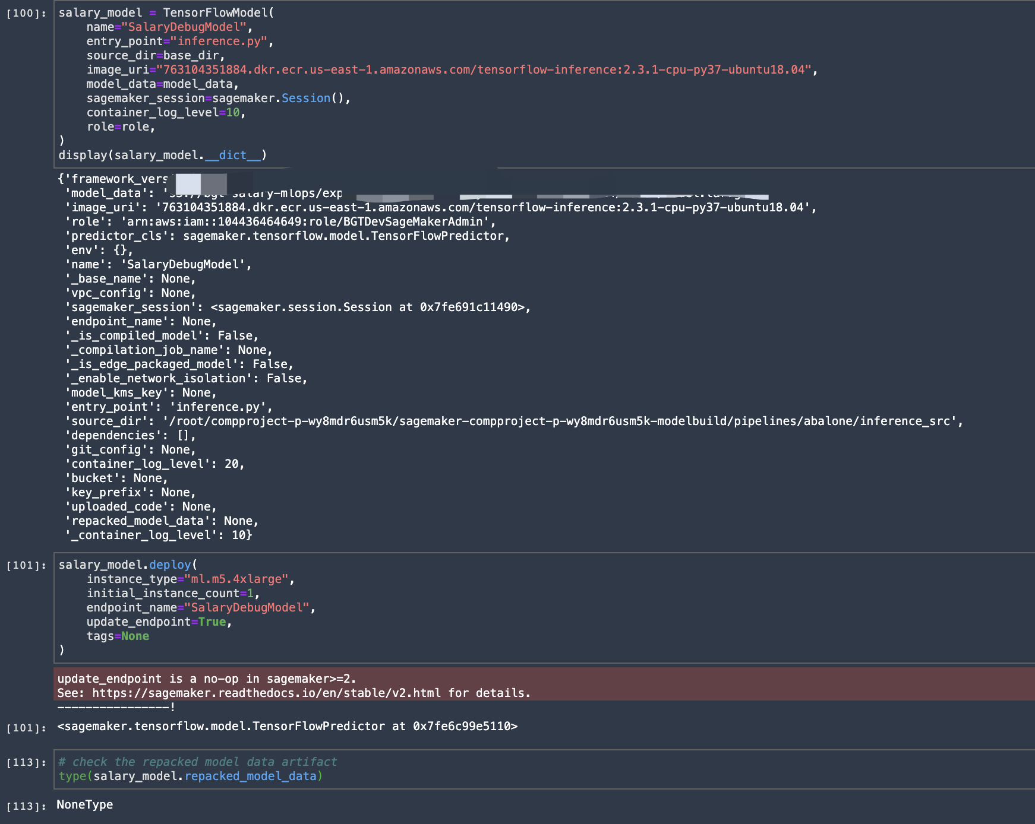Click the 'git_config': None output line

(131, 449)
